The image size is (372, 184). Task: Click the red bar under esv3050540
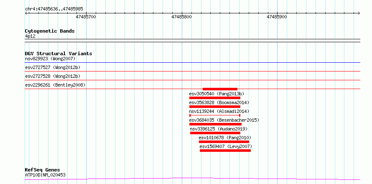(215, 98)
